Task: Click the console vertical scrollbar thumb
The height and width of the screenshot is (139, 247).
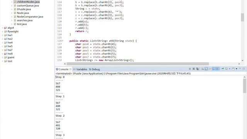Action: 244,86
